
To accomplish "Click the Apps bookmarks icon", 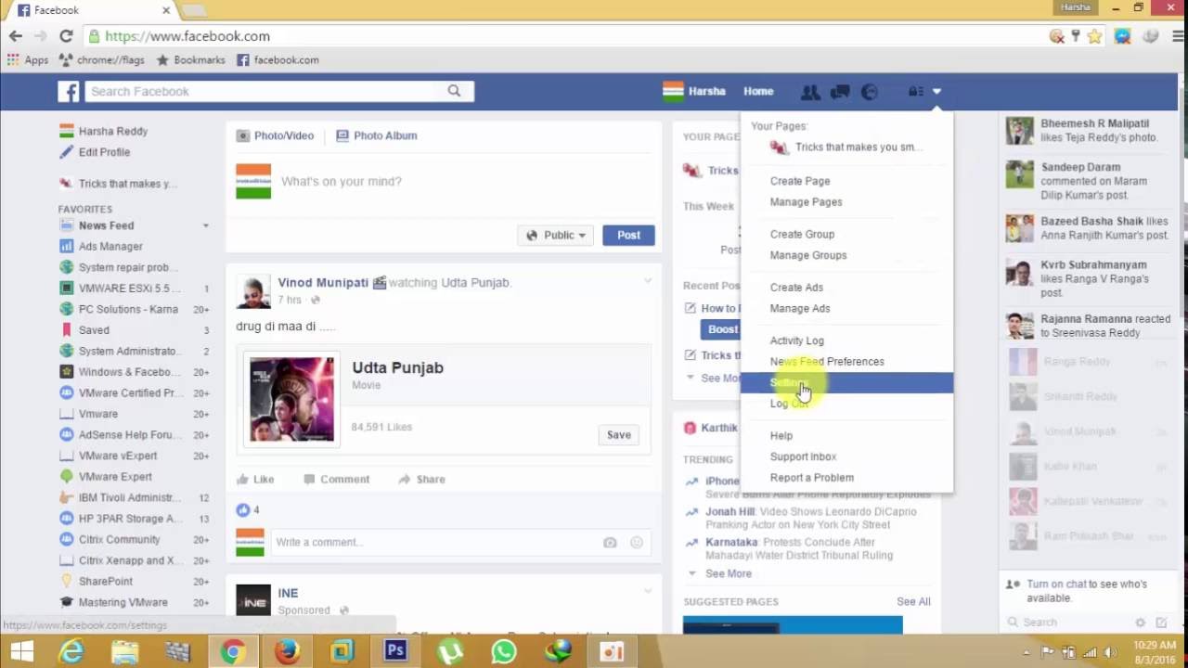I will coord(28,59).
